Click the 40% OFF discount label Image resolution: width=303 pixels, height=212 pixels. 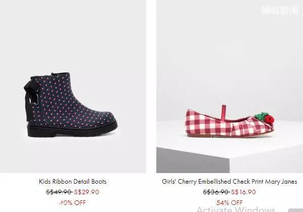72,202
